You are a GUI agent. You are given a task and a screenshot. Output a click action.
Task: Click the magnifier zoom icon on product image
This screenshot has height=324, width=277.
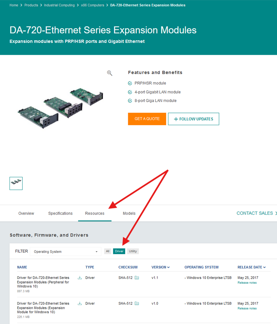[110, 73]
